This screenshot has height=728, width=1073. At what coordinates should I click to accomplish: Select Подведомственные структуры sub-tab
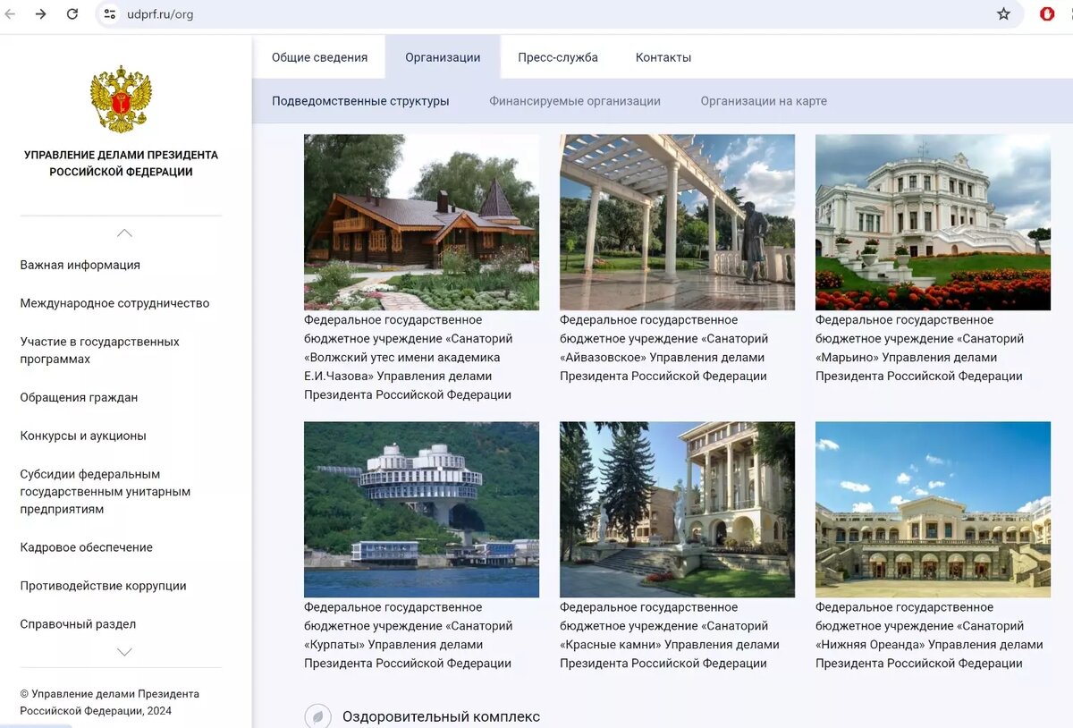click(360, 101)
